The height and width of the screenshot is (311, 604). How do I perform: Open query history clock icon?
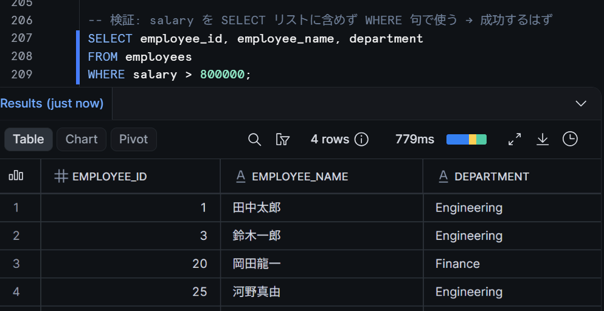570,139
